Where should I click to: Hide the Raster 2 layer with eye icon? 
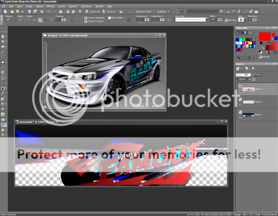pos(241,104)
